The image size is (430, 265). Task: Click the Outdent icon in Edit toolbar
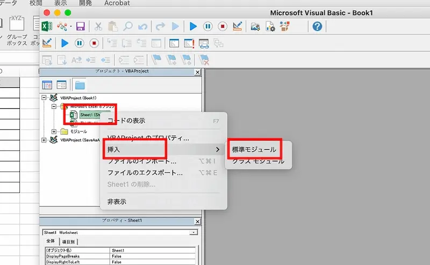(105, 60)
